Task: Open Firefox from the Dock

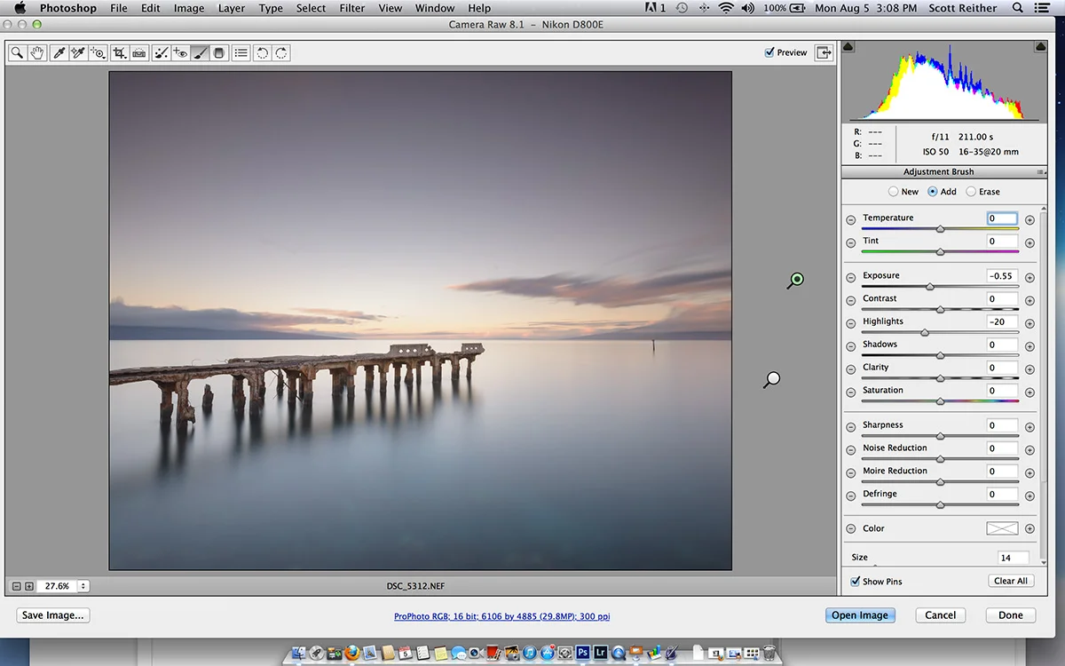Action: pyautogui.click(x=351, y=654)
